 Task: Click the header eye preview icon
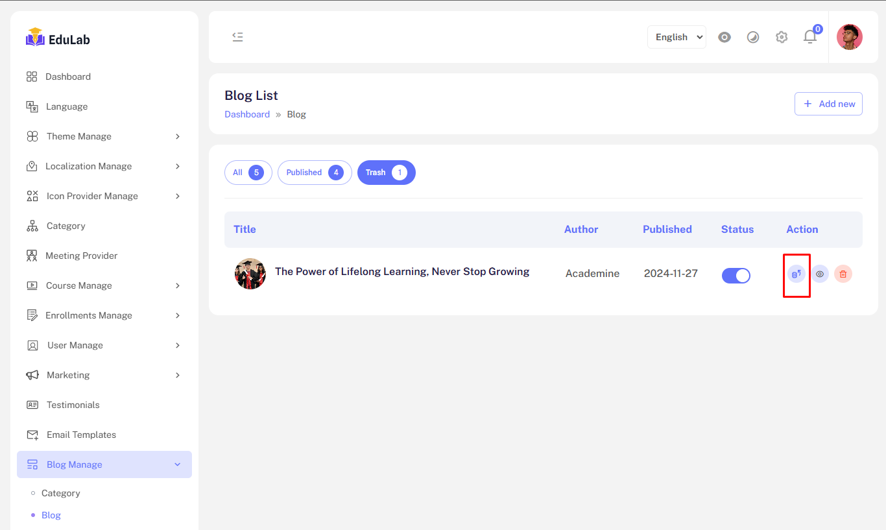(x=724, y=37)
